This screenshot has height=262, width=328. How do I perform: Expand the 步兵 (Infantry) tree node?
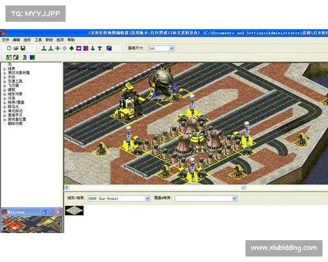[4, 77]
